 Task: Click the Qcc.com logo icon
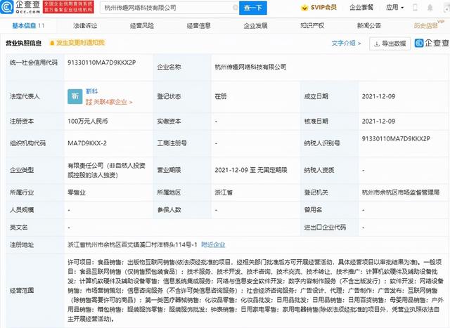(x=7, y=7)
